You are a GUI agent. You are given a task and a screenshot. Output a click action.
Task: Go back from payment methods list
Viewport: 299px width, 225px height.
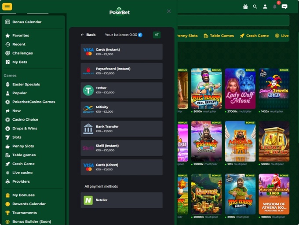click(88, 35)
